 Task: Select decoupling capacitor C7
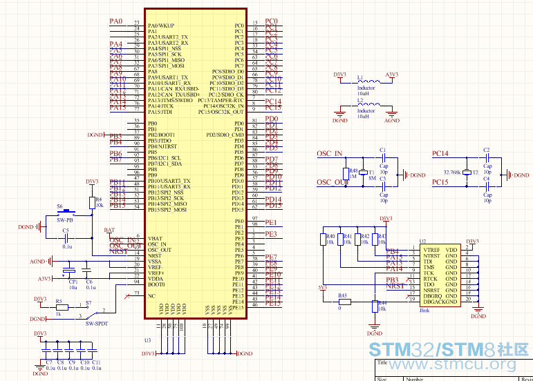coord(46,351)
